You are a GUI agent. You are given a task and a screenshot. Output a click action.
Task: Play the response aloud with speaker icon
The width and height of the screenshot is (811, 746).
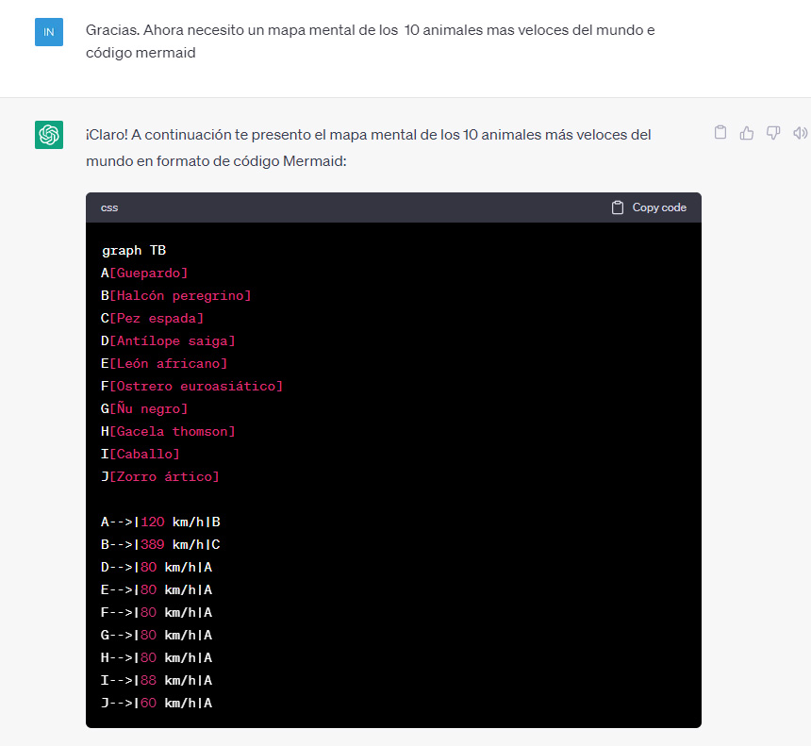point(800,133)
